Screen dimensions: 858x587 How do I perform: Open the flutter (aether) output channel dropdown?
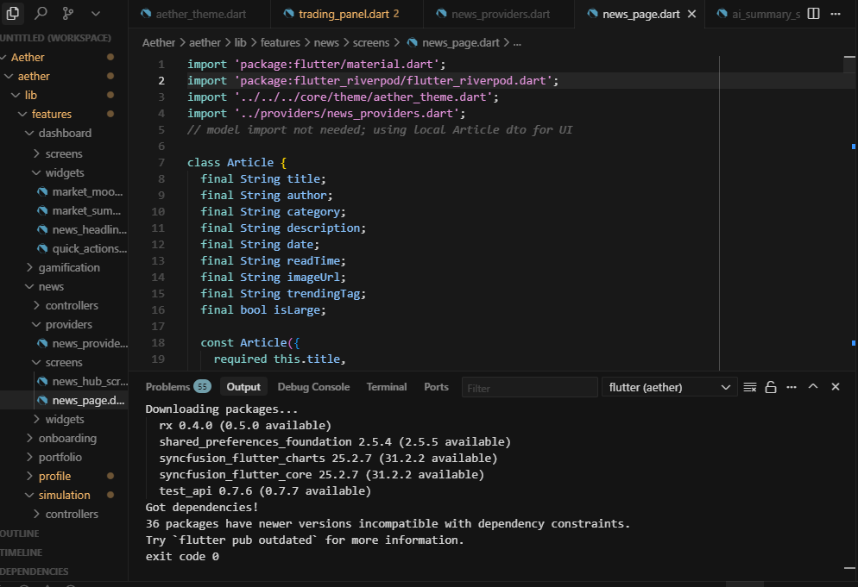(x=669, y=387)
